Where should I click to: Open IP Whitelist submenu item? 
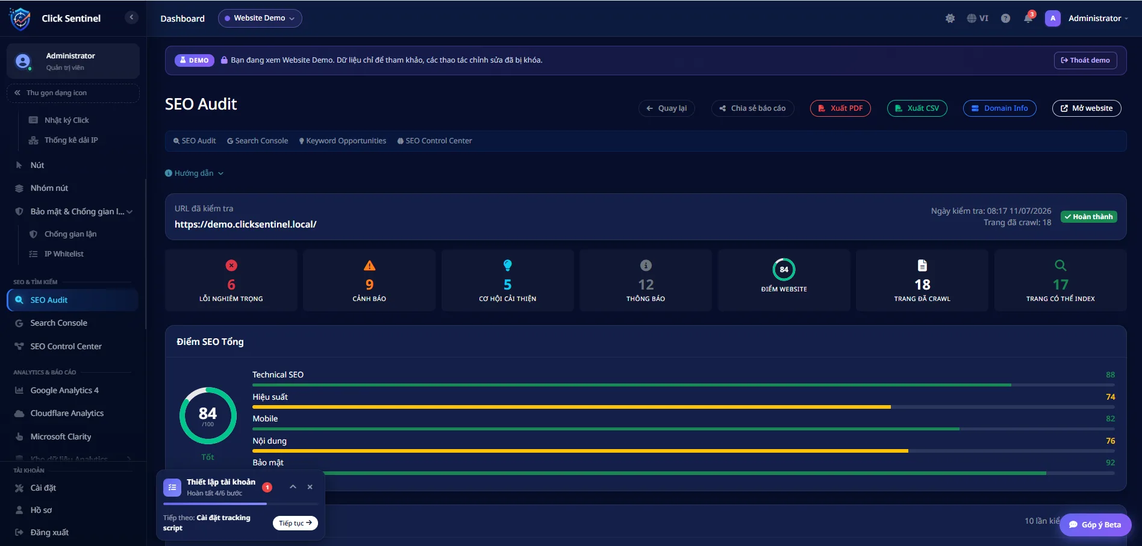[x=64, y=254]
